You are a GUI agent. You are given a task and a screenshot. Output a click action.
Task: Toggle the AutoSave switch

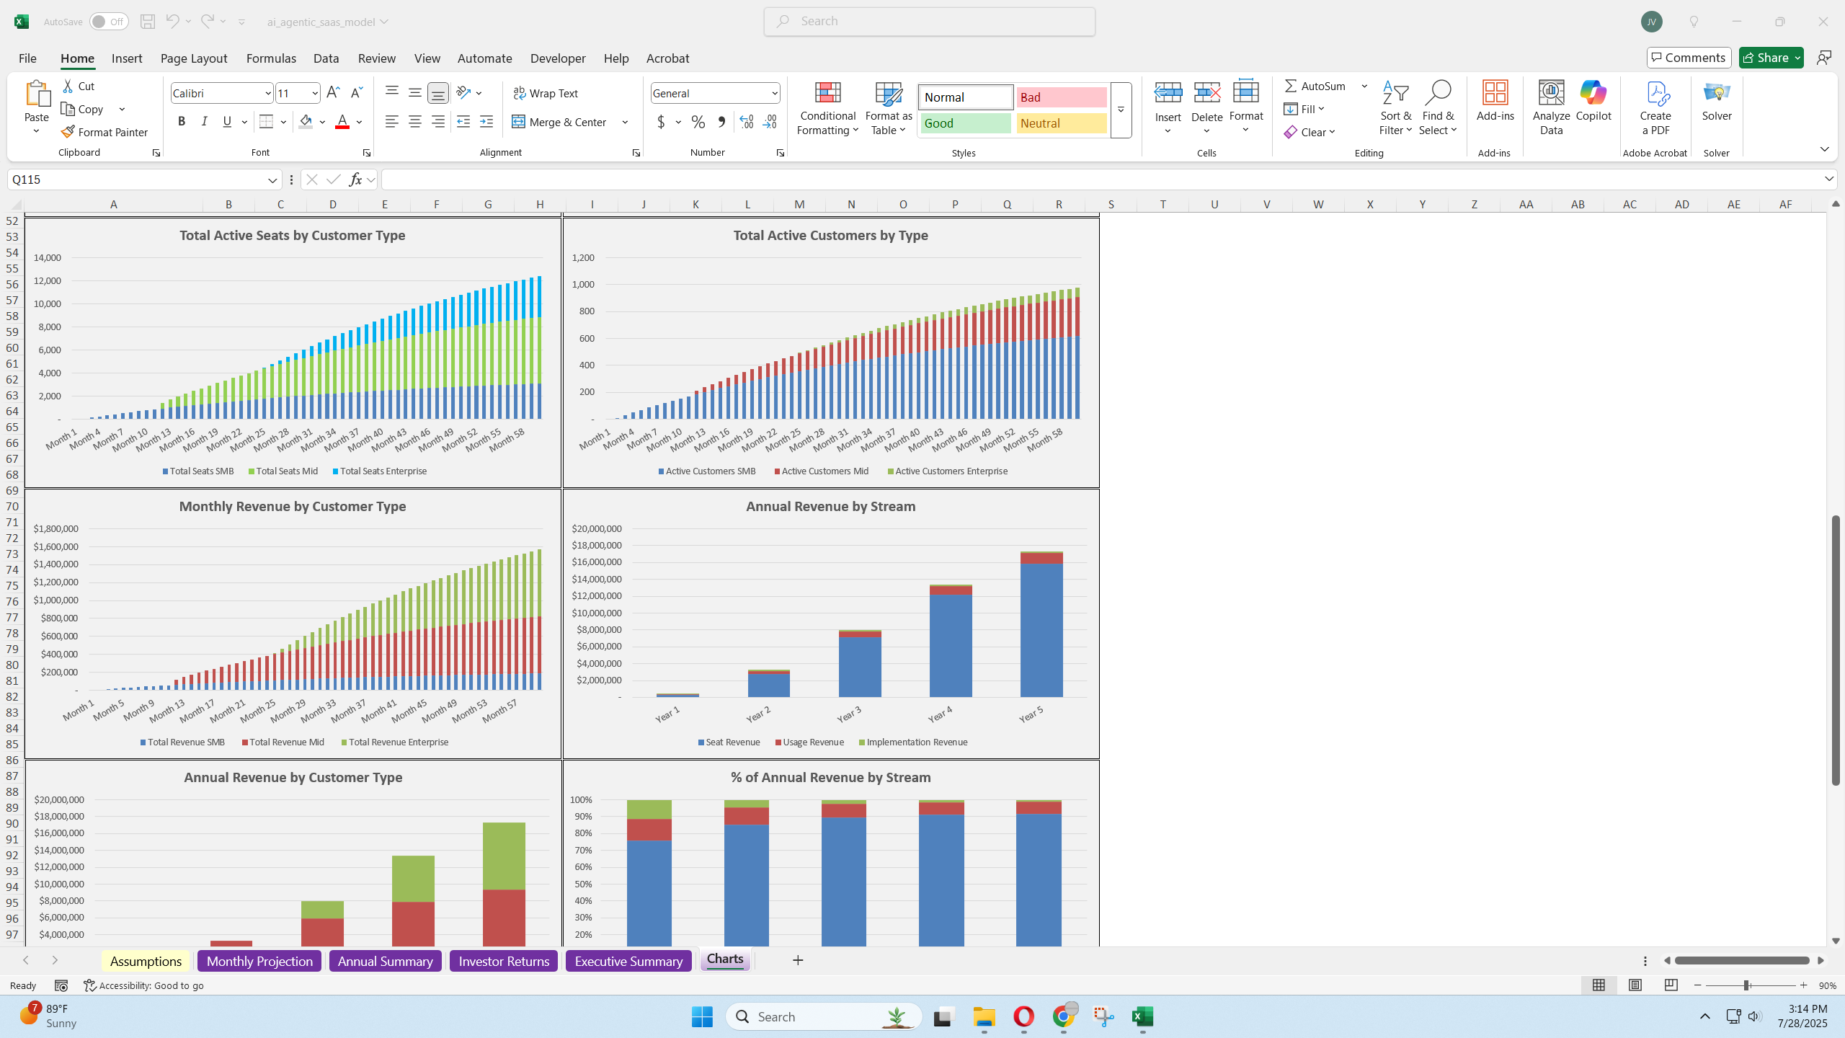[109, 22]
